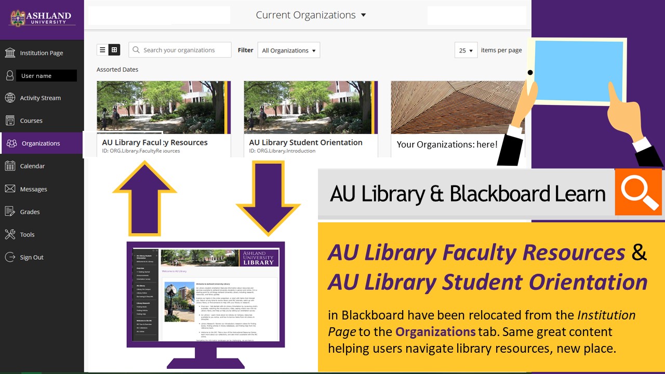Click the User name field in sidebar
The width and height of the screenshot is (665, 374).
(46, 76)
